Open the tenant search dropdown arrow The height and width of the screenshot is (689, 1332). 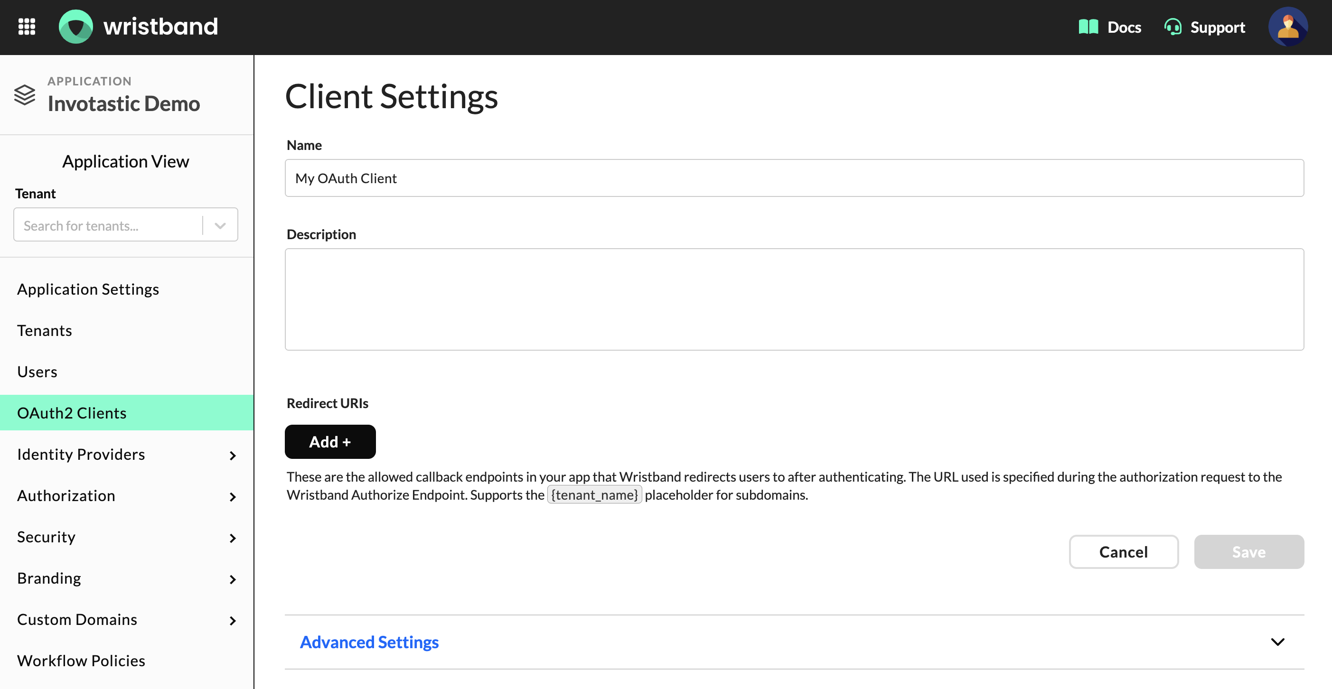point(220,225)
